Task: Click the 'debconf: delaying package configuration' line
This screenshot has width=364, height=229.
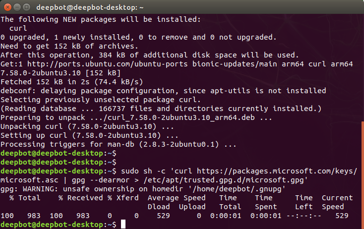Action: (163, 91)
